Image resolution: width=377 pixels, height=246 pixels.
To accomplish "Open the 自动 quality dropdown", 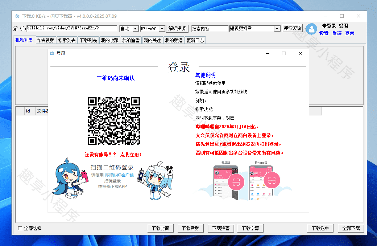I will pyautogui.click(x=135, y=29).
